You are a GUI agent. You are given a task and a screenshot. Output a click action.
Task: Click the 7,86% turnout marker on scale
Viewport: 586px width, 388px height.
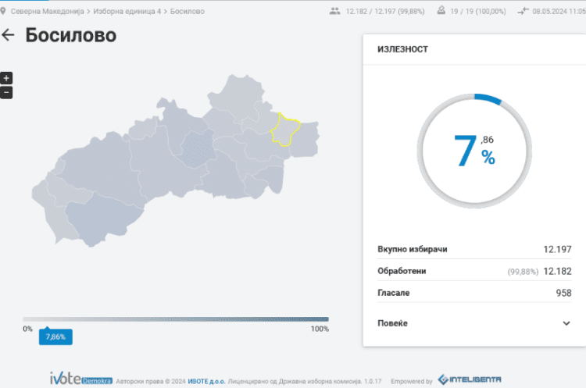pyautogui.click(x=55, y=336)
